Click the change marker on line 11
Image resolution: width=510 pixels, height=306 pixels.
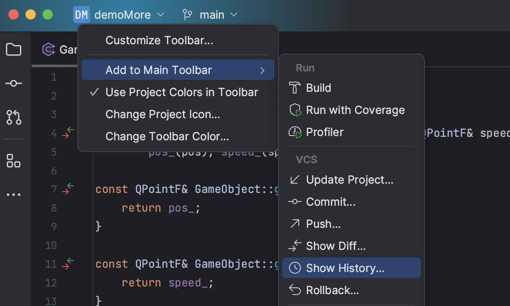(x=68, y=263)
